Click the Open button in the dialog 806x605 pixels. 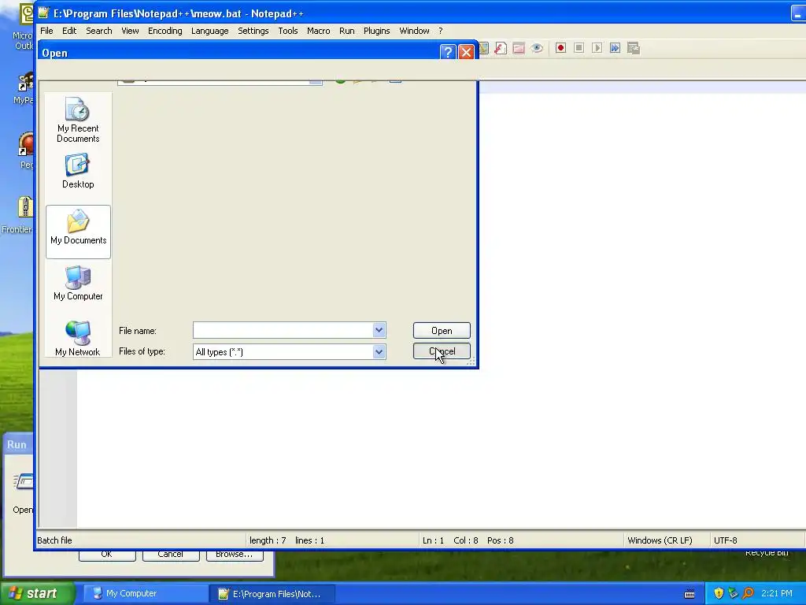pos(442,331)
